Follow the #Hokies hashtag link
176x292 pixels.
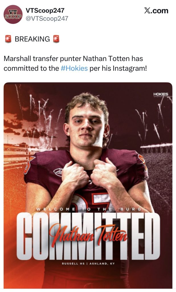pos(74,69)
